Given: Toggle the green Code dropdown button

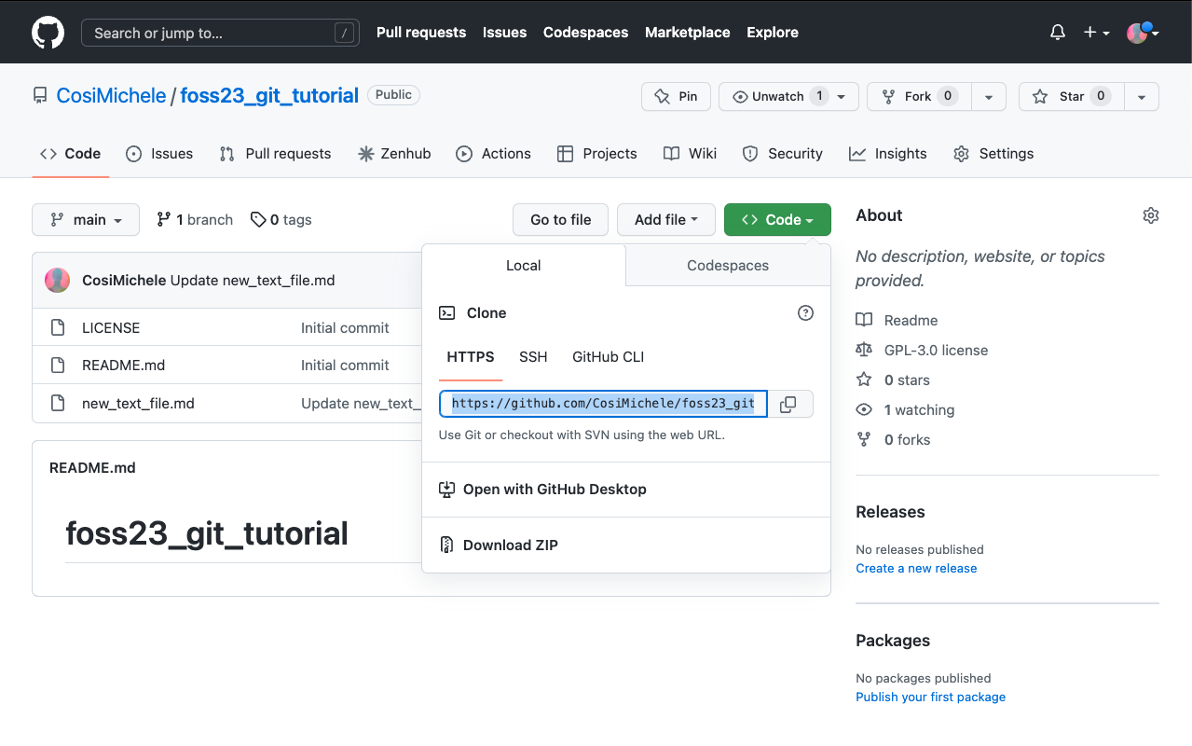Looking at the screenshot, I should pos(777,220).
